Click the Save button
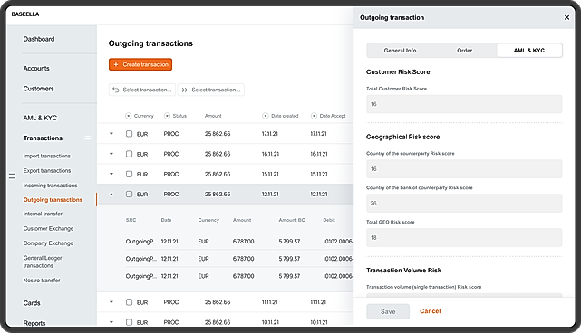Image resolution: width=581 pixels, height=333 pixels. coord(388,311)
